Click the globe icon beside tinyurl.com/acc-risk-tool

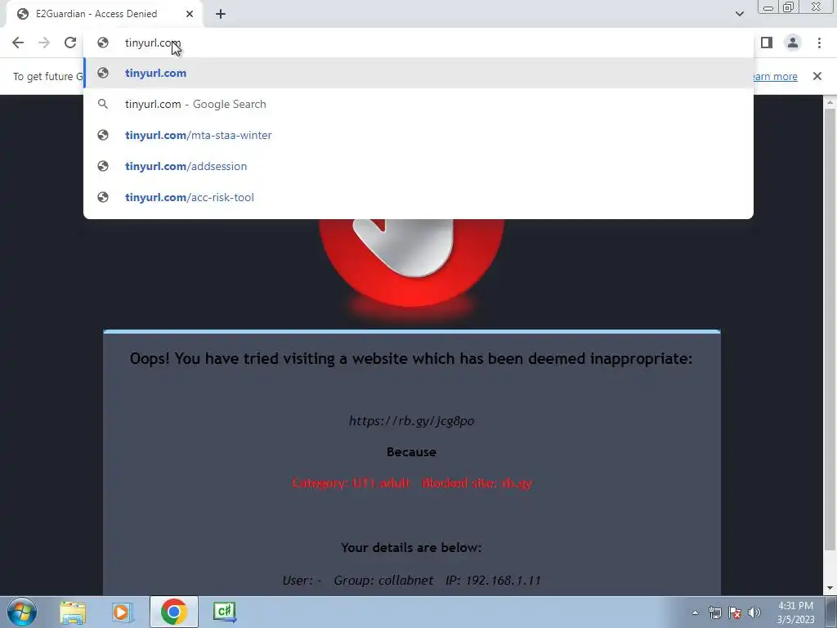[103, 197]
